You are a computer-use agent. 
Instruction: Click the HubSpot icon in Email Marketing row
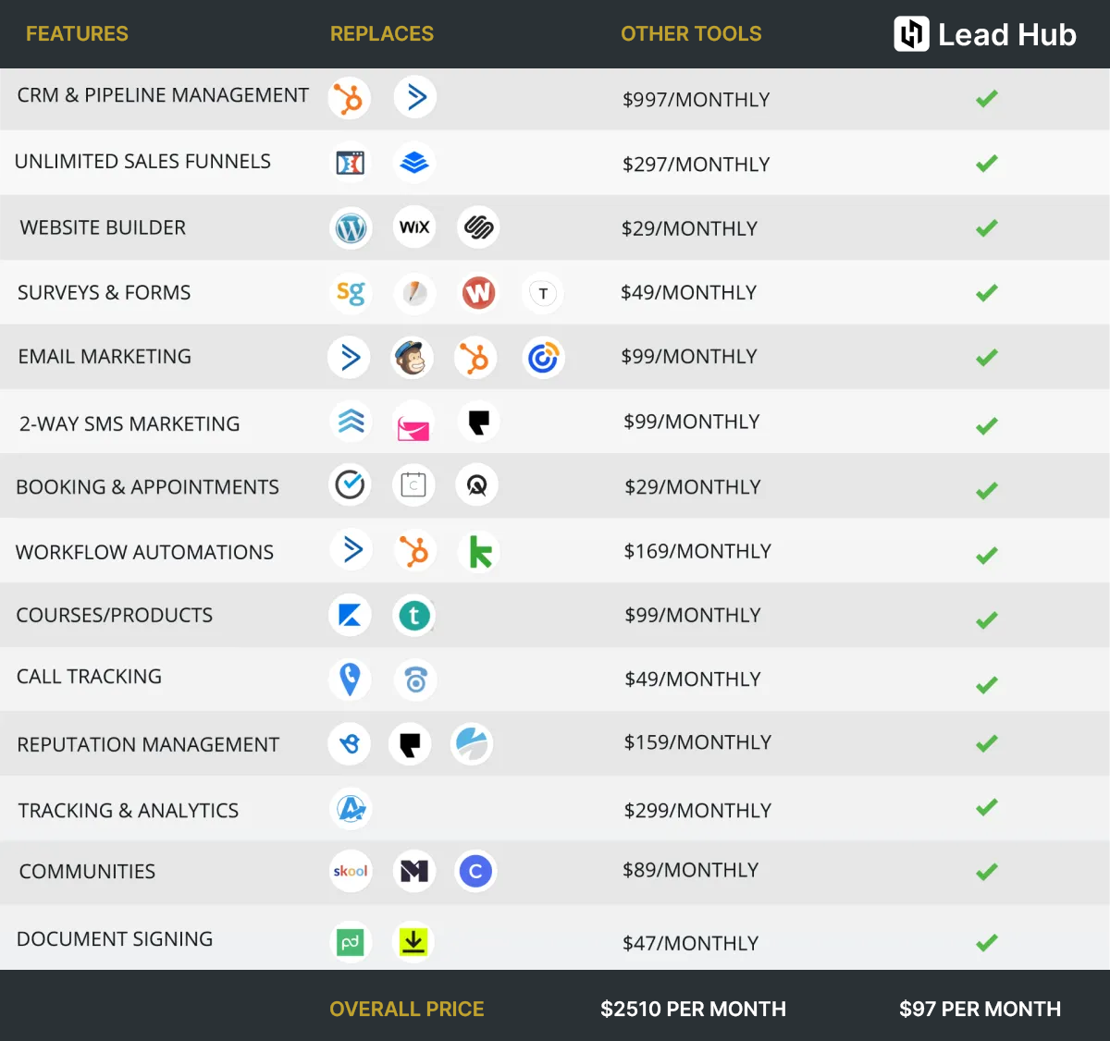point(475,358)
